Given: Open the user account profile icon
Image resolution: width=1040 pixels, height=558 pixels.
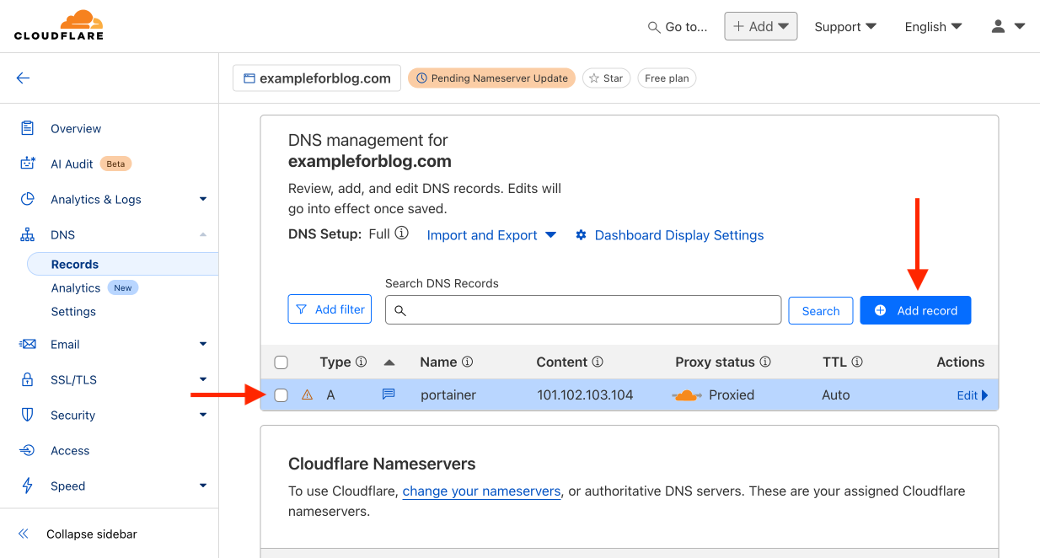Looking at the screenshot, I should 999,26.
